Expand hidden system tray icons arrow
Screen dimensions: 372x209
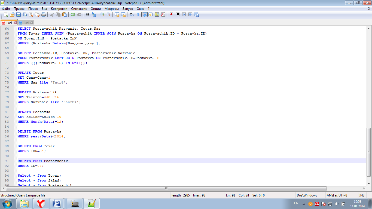304,204
